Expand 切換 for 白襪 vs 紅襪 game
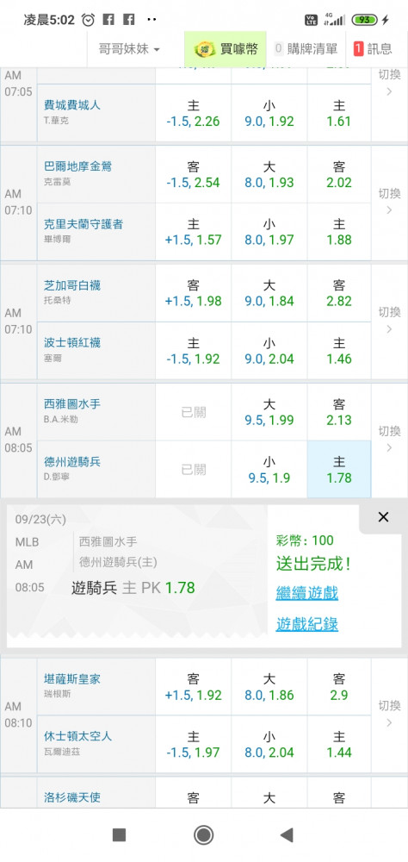 (389, 321)
